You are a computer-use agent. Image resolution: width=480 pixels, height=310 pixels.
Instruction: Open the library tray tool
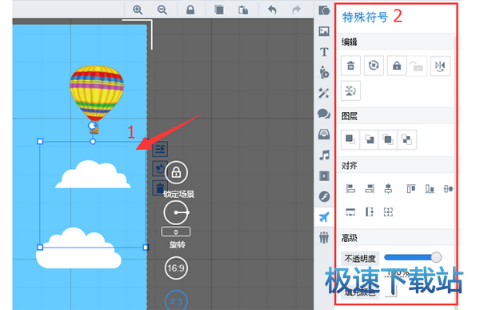pos(324,135)
